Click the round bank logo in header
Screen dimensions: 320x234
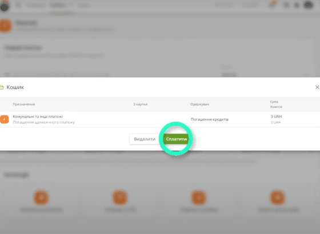coord(5,6)
